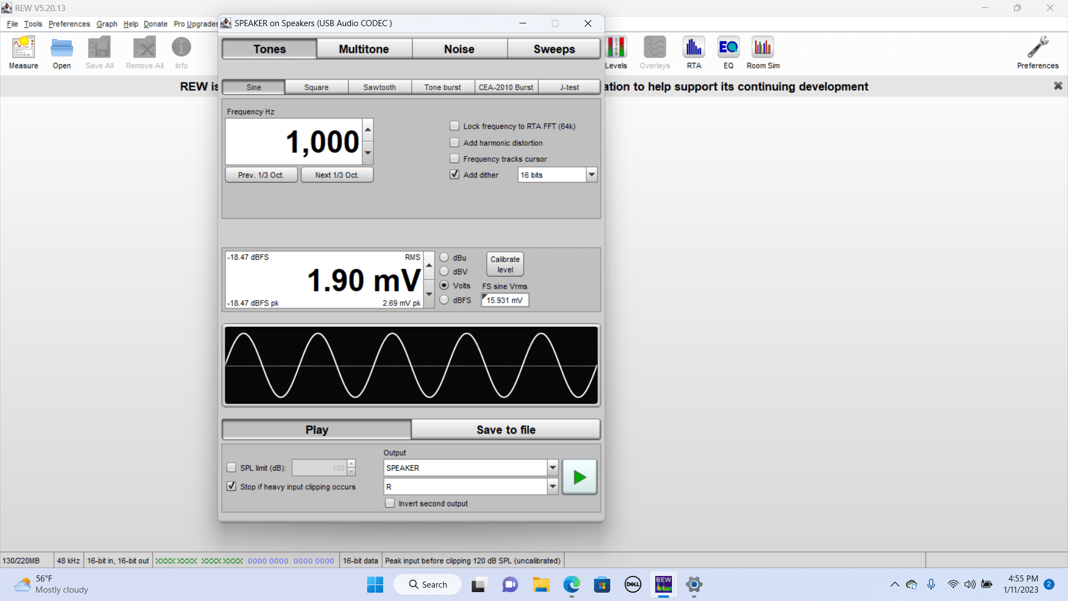Image resolution: width=1068 pixels, height=601 pixels.
Task: Select the dBV level unit radio button
Action: [444, 272]
